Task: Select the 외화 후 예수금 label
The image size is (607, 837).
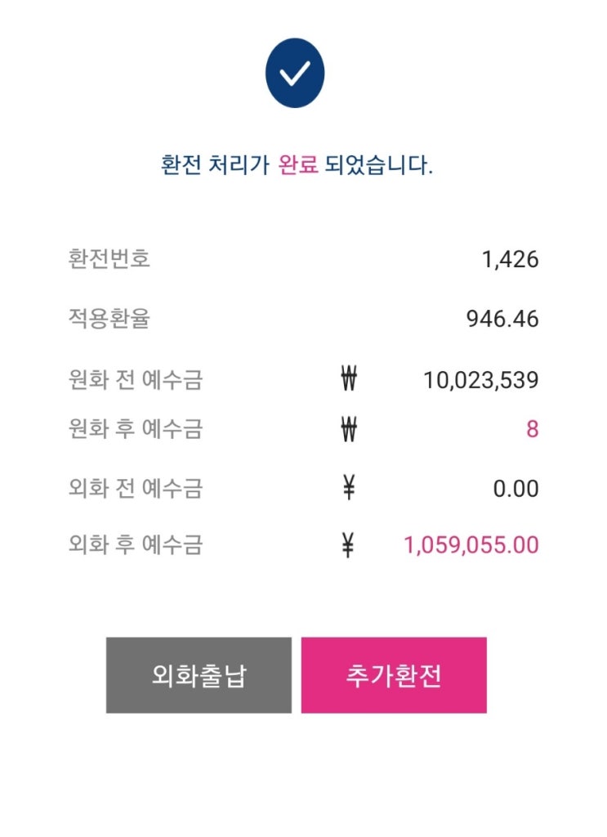Action: tap(136, 545)
